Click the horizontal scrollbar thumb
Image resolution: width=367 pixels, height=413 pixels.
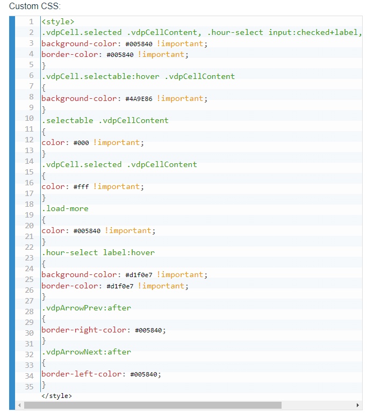click(x=153, y=405)
